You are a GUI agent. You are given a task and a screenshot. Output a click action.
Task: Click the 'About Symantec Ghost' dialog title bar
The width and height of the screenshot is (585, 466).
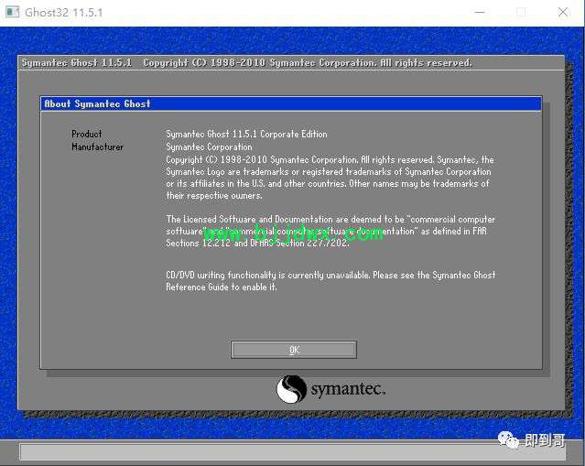click(290, 103)
